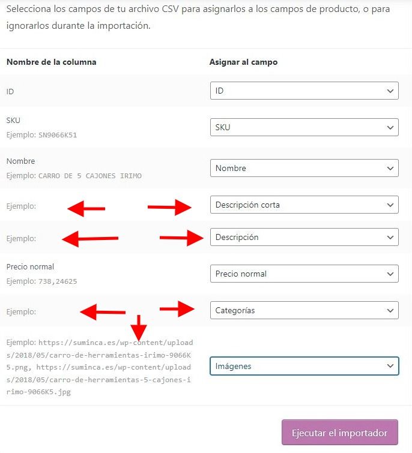Click the chevron arrow in SKU dropdown
The height and width of the screenshot is (453, 412).
pyautogui.click(x=390, y=127)
